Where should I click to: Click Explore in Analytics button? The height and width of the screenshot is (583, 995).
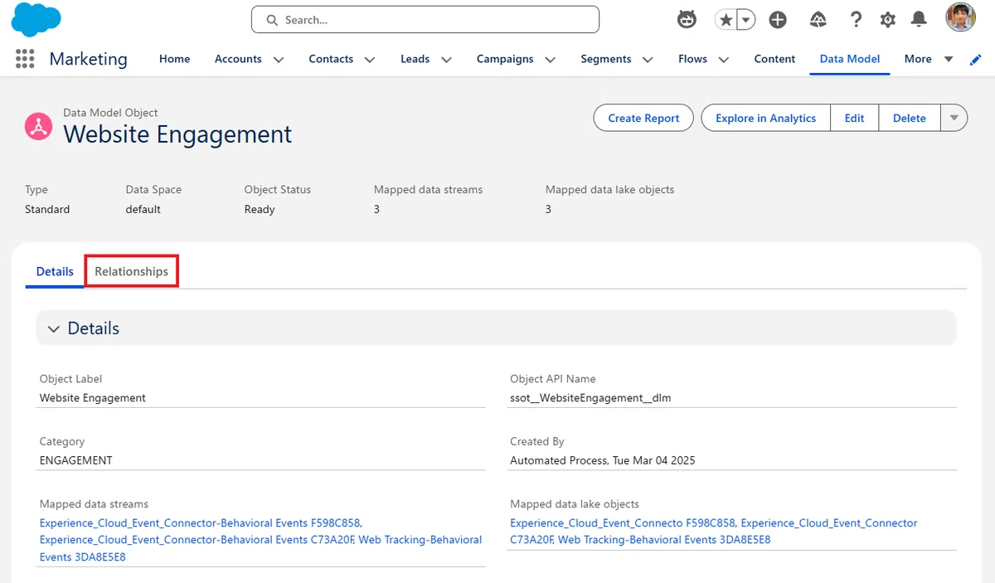766,118
